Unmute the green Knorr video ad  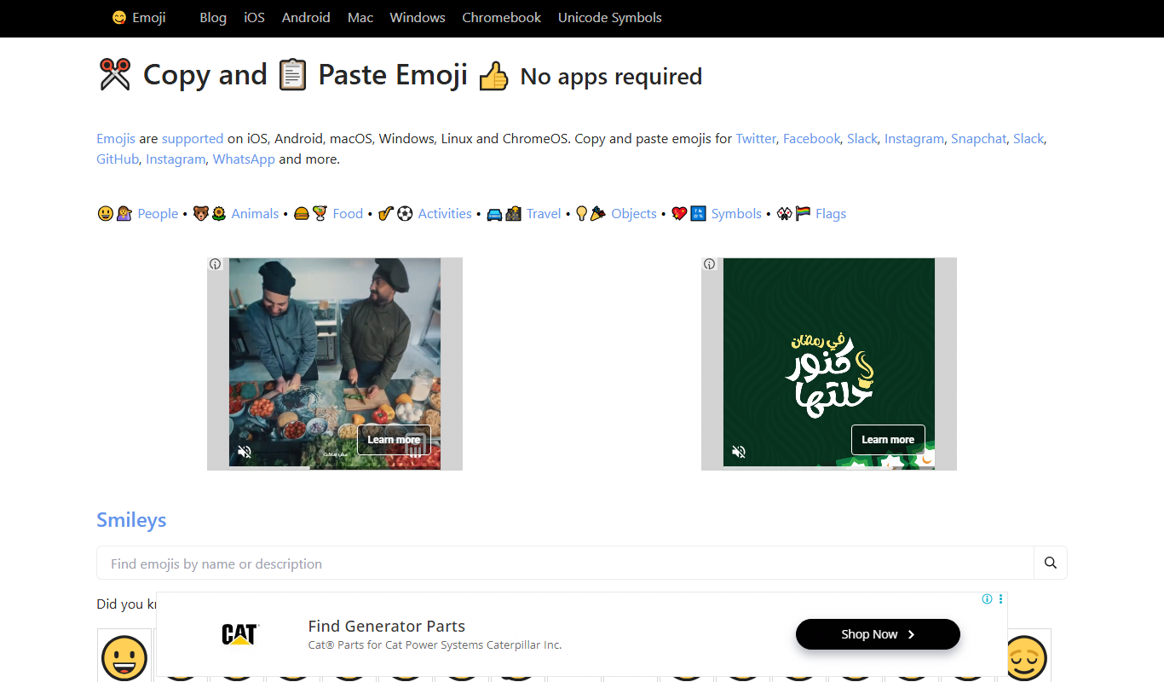739,452
